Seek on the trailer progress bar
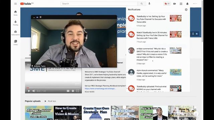This screenshot has height=120, width=214. [x=53, y=88]
